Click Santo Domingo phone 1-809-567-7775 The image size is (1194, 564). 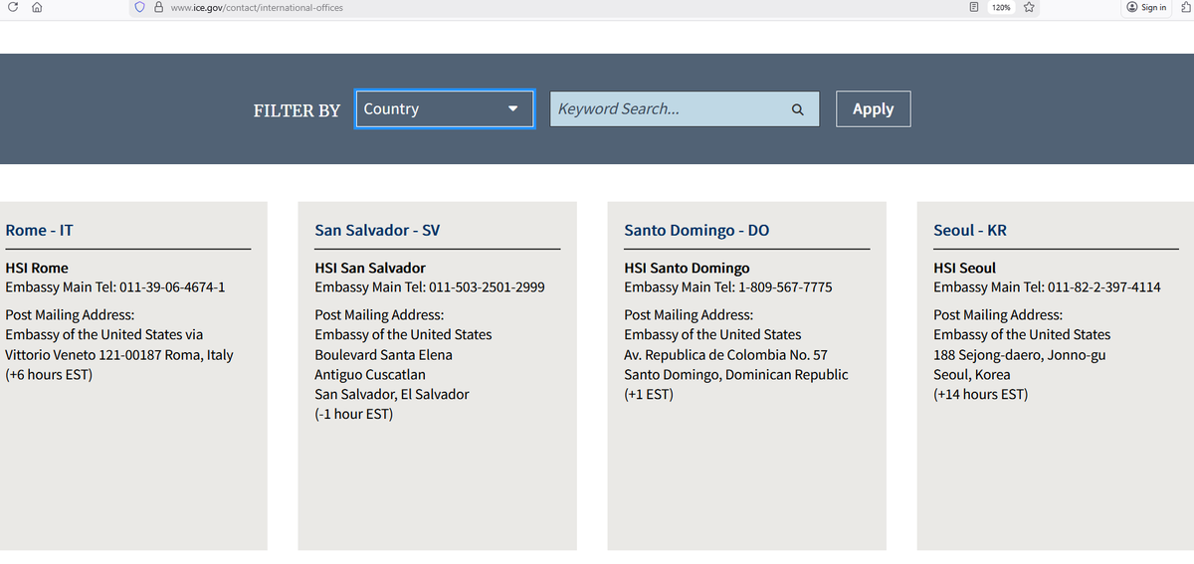click(785, 287)
